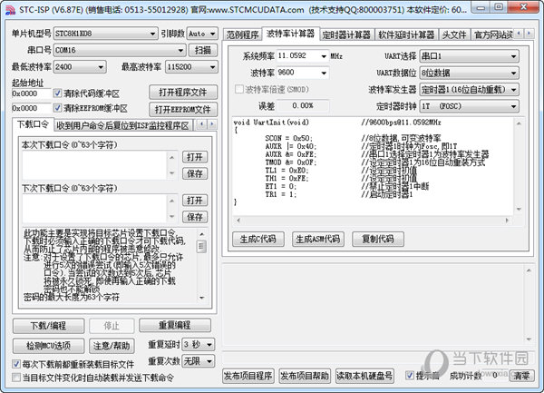Click the 生成ASM代码 button

pyautogui.click(x=318, y=239)
